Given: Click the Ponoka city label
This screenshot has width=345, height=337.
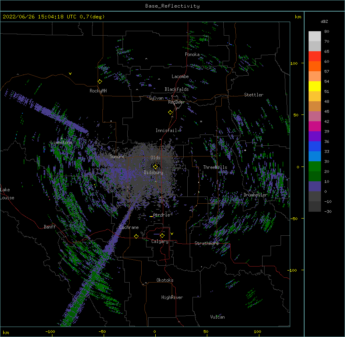Looking at the screenshot, I should (x=192, y=54).
